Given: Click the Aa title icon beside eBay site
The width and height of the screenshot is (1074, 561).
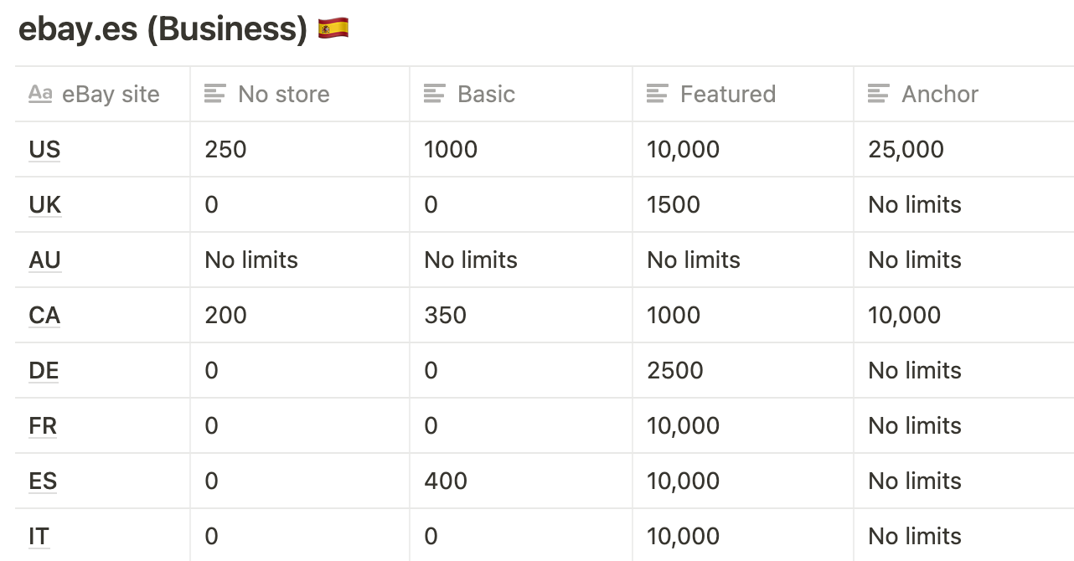Looking at the screenshot, I should pos(40,94).
